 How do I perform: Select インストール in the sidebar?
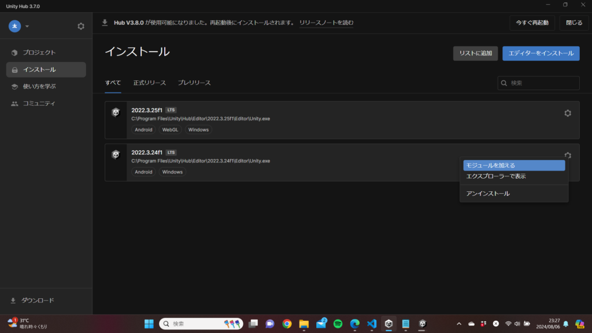coord(46,69)
